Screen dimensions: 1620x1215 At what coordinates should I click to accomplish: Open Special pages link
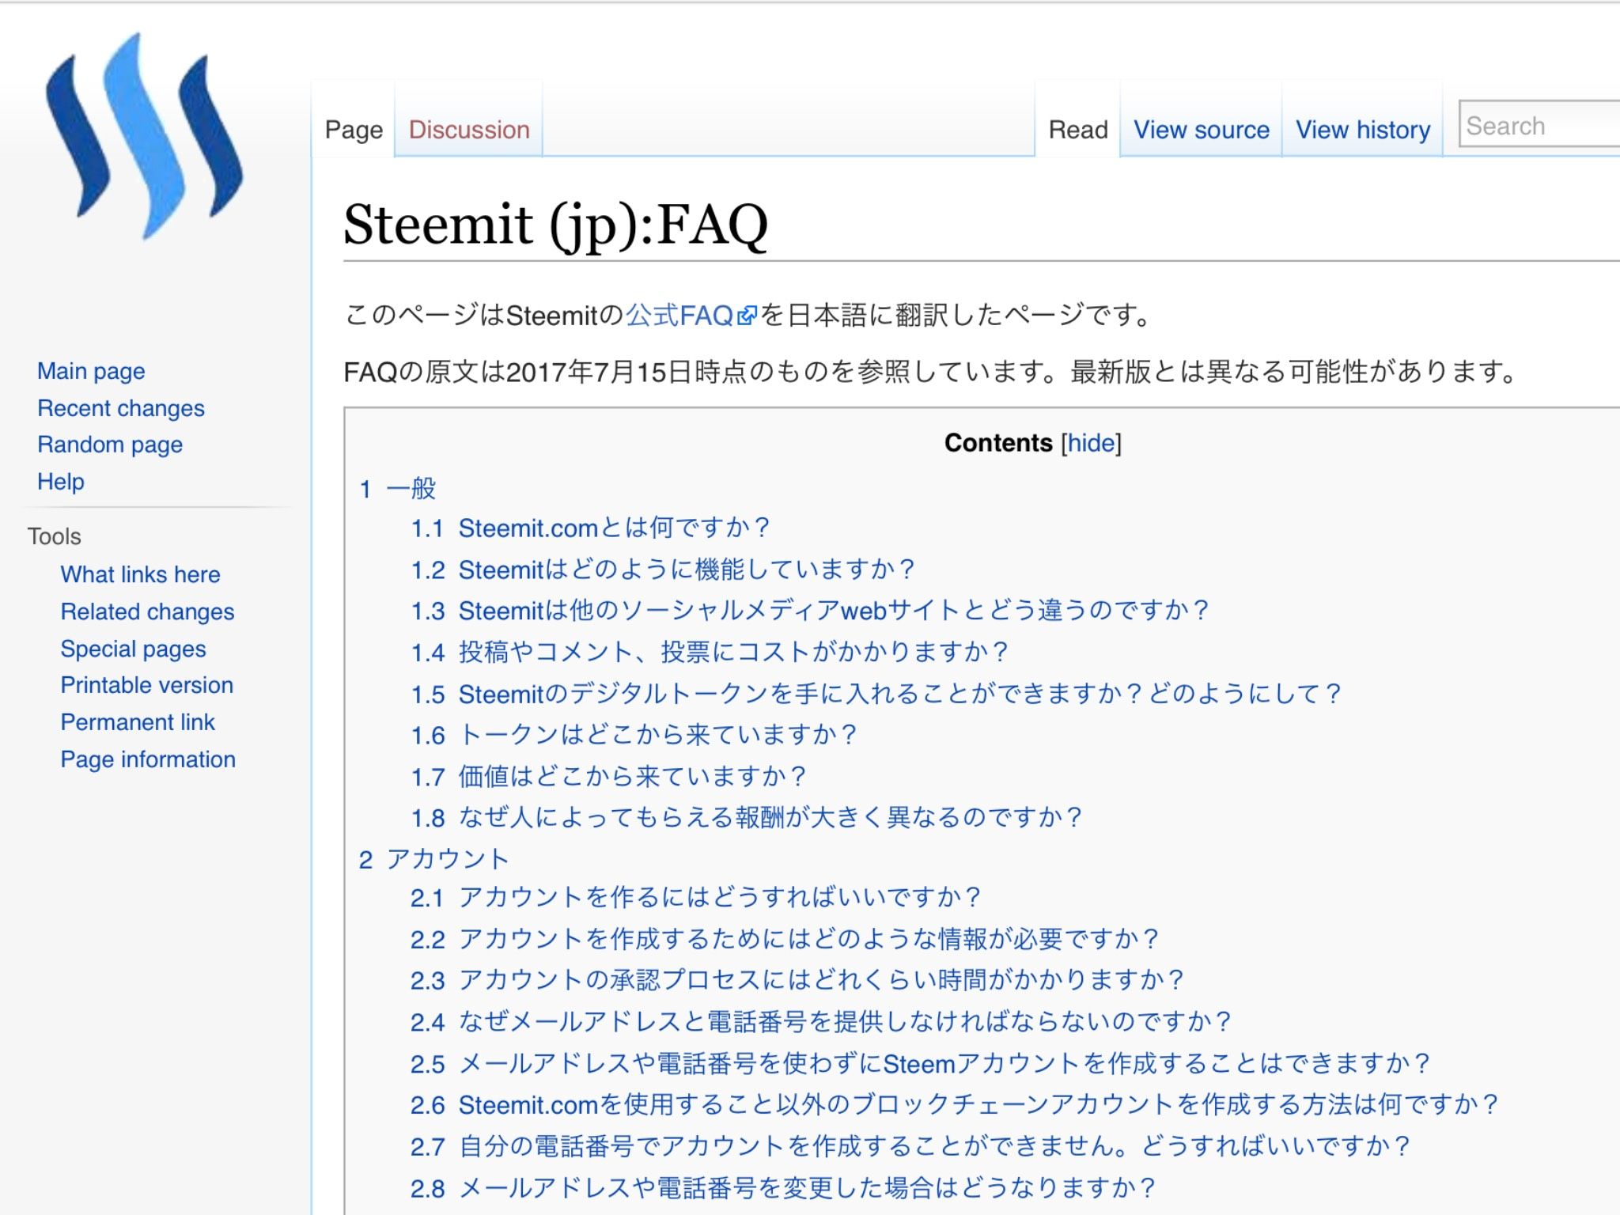coord(133,649)
